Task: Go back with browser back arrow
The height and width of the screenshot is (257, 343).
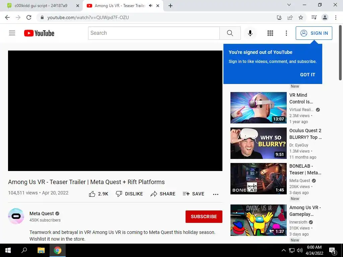Action: 7,17
